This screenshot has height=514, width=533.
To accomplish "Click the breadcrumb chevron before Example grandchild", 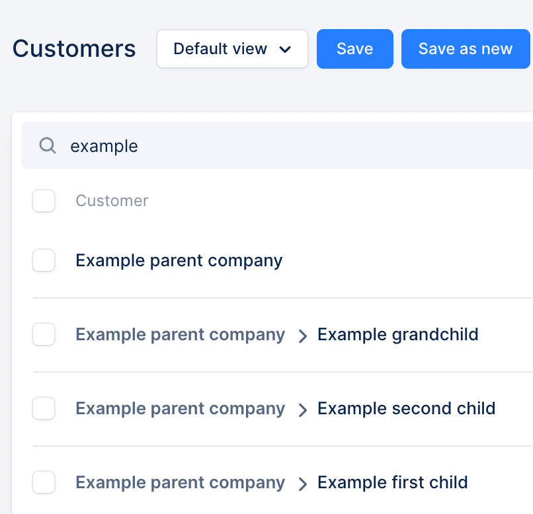I will tap(302, 336).
